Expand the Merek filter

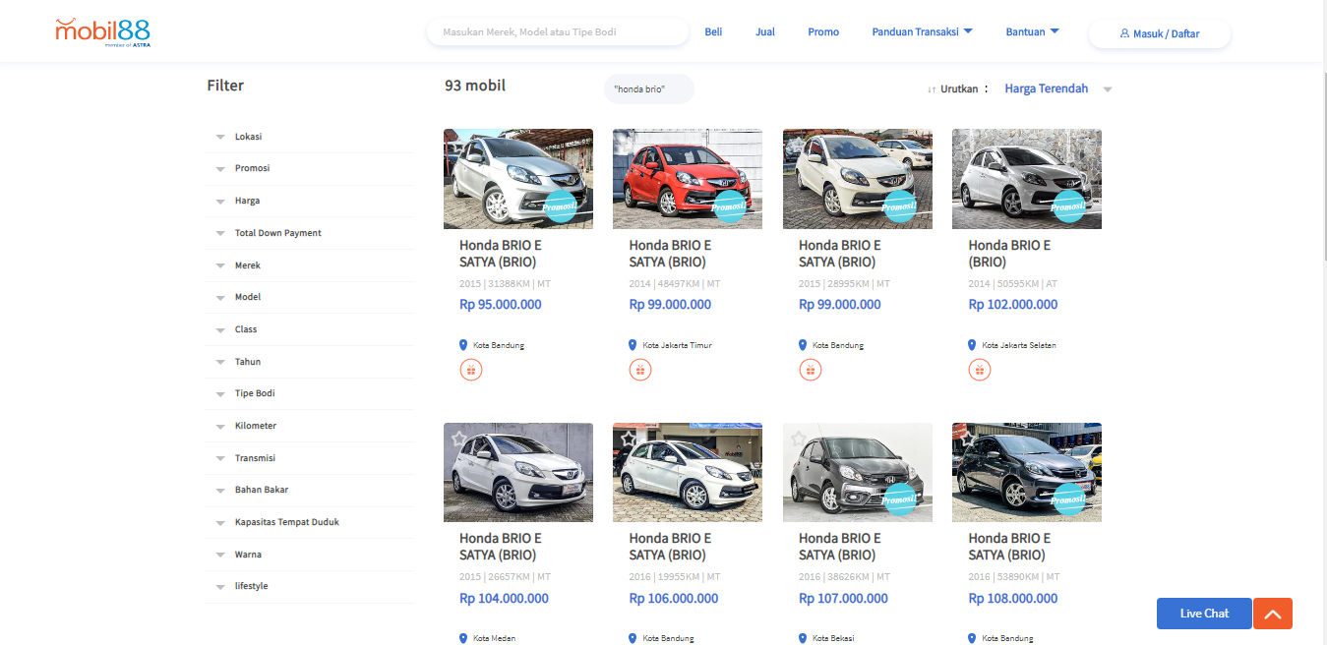(309, 265)
